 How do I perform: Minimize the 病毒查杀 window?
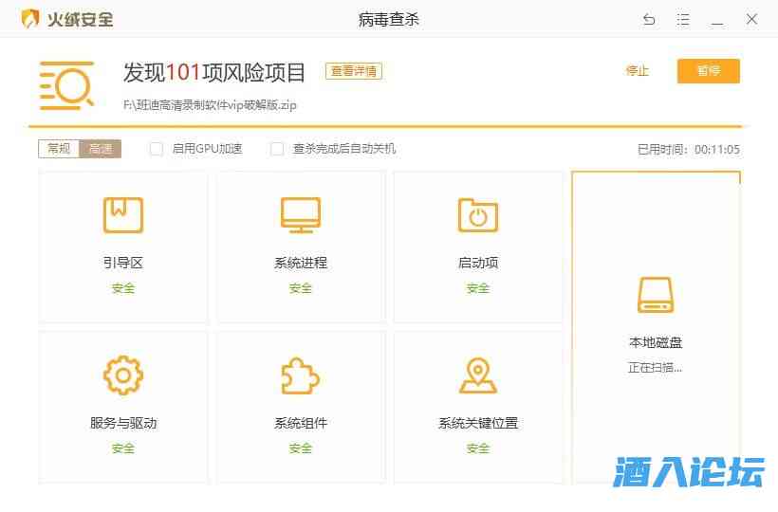tap(717, 19)
